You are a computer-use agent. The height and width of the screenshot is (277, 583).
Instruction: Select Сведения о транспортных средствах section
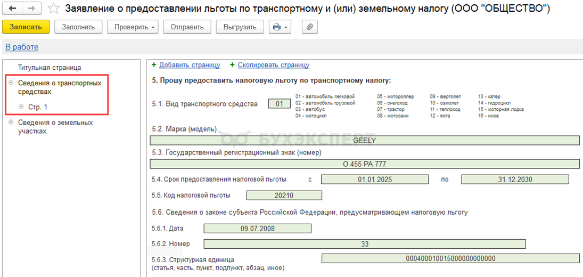[60, 87]
